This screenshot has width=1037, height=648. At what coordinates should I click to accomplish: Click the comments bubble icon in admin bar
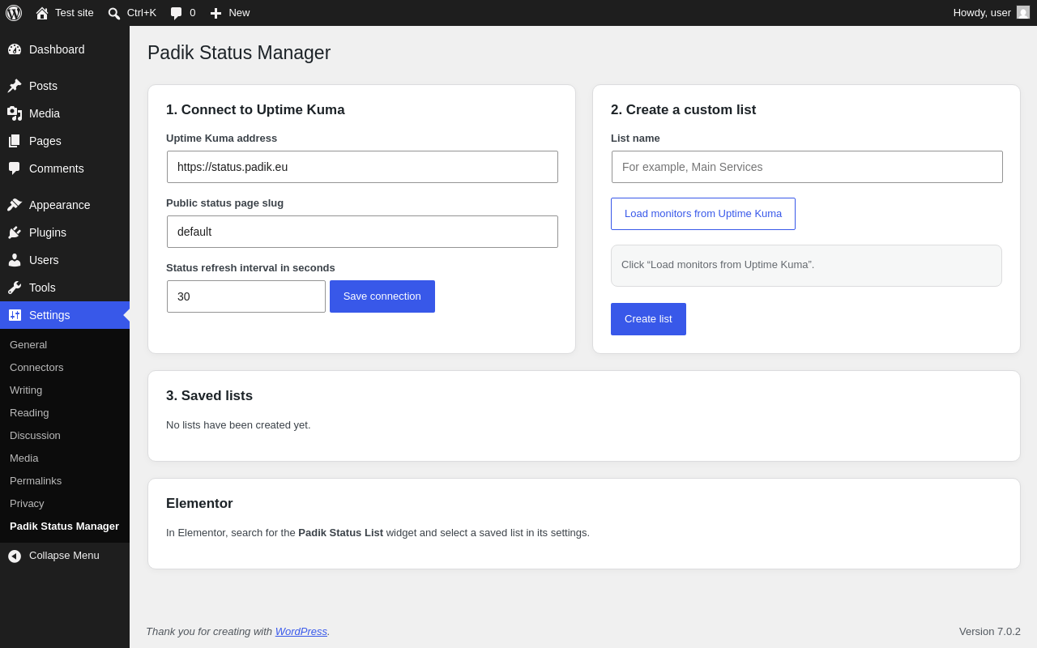click(177, 13)
